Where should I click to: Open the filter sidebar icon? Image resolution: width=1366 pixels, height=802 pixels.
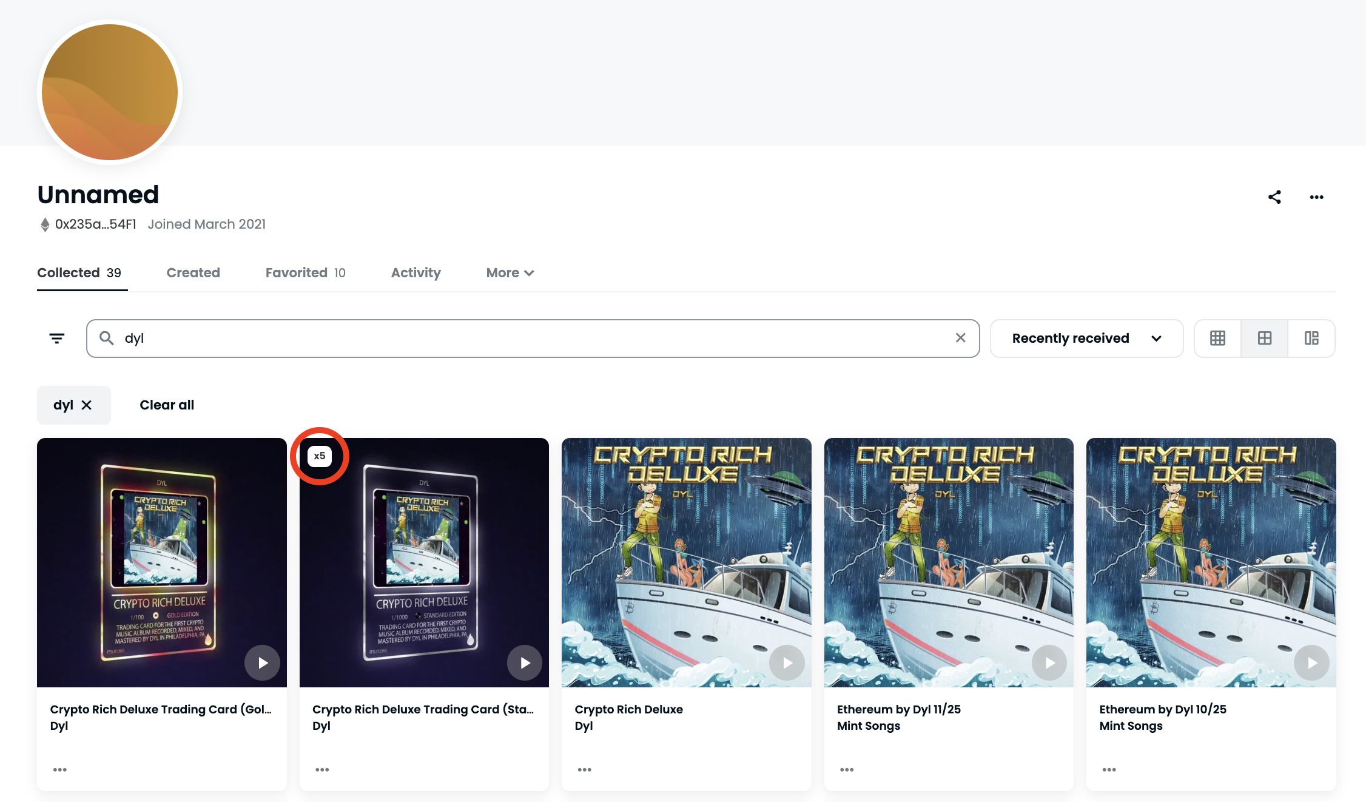tap(57, 339)
